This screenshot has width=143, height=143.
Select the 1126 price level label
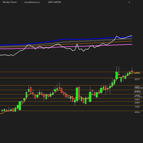[137, 107]
